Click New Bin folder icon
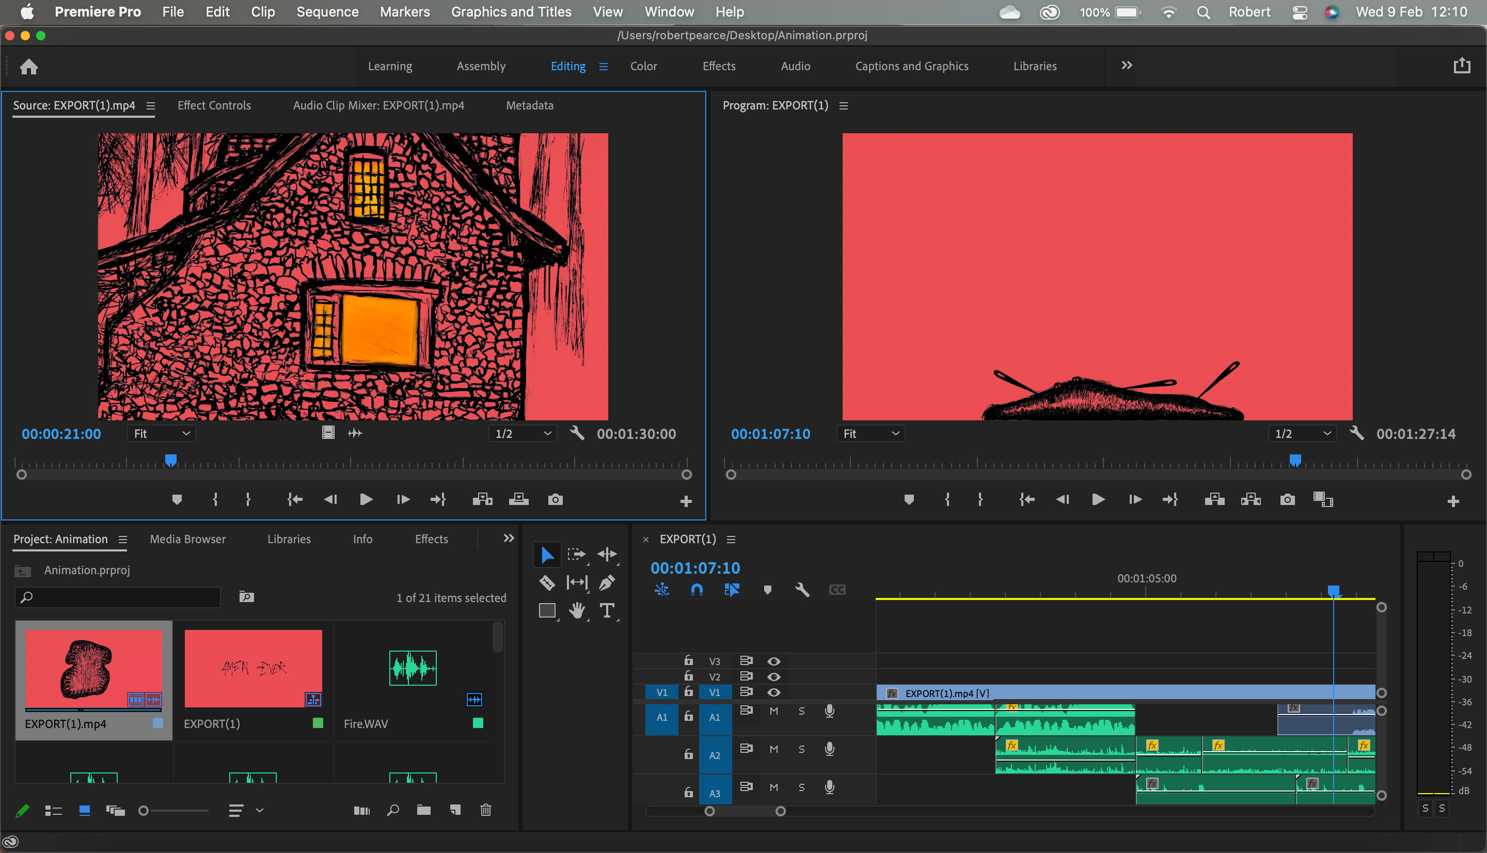This screenshot has height=853, width=1487. pos(423,810)
